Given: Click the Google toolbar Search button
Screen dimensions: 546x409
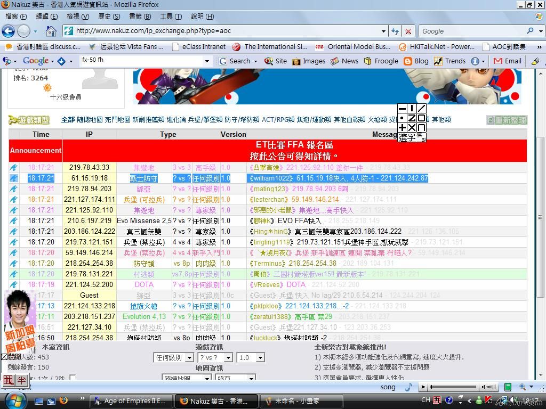Looking at the screenshot, I should [235, 61].
